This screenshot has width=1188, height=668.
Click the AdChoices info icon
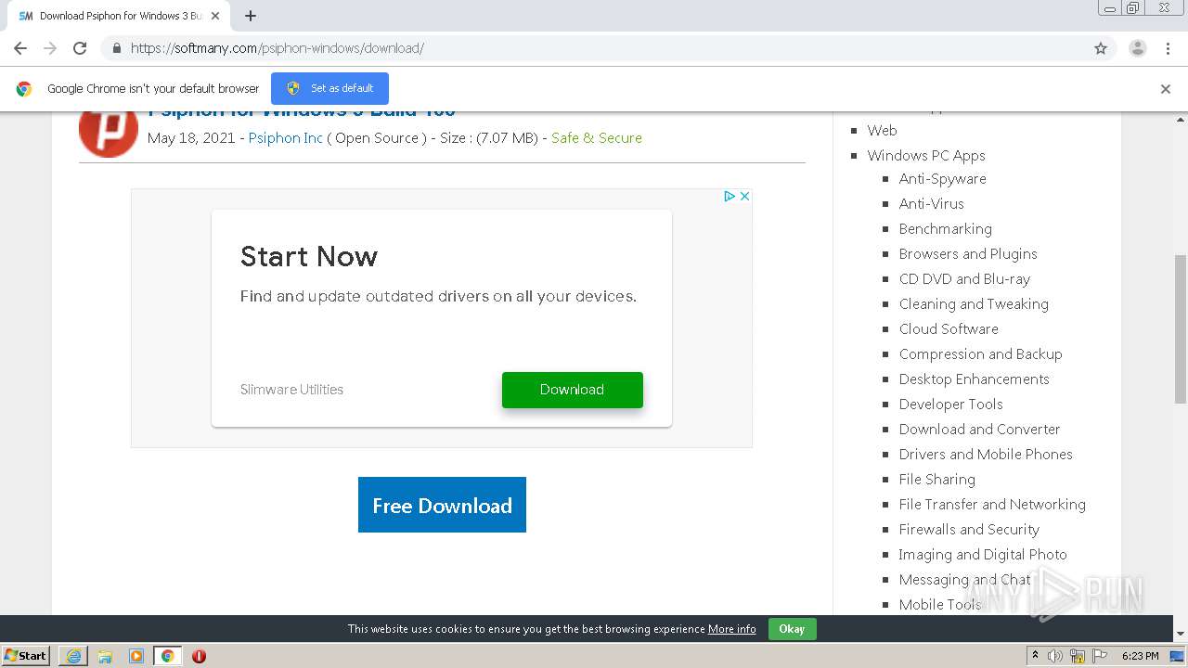click(x=730, y=196)
